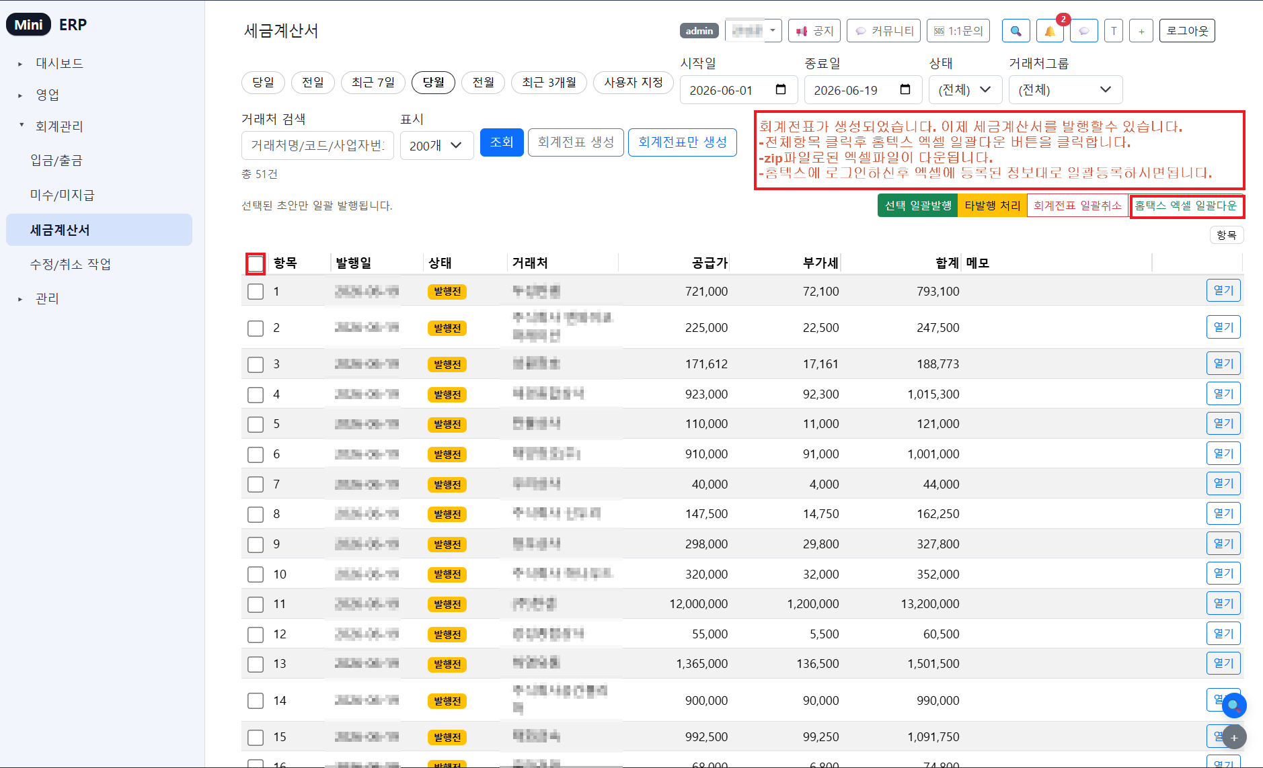Screen dimensions: 1263x768
Task: Click the 회계전표 일괄취소 button
Action: [1077, 206]
